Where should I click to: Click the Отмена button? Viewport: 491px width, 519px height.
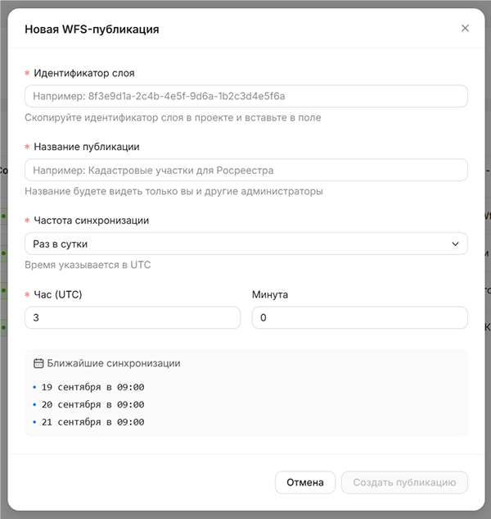(x=305, y=482)
